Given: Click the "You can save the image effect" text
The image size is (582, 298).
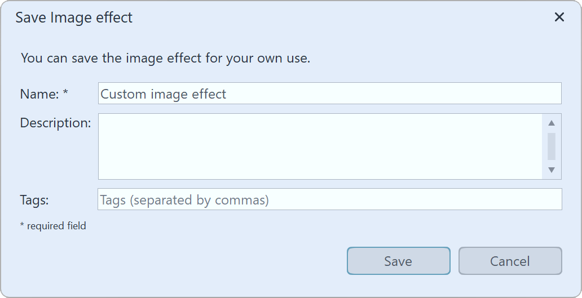Looking at the screenshot, I should (165, 58).
